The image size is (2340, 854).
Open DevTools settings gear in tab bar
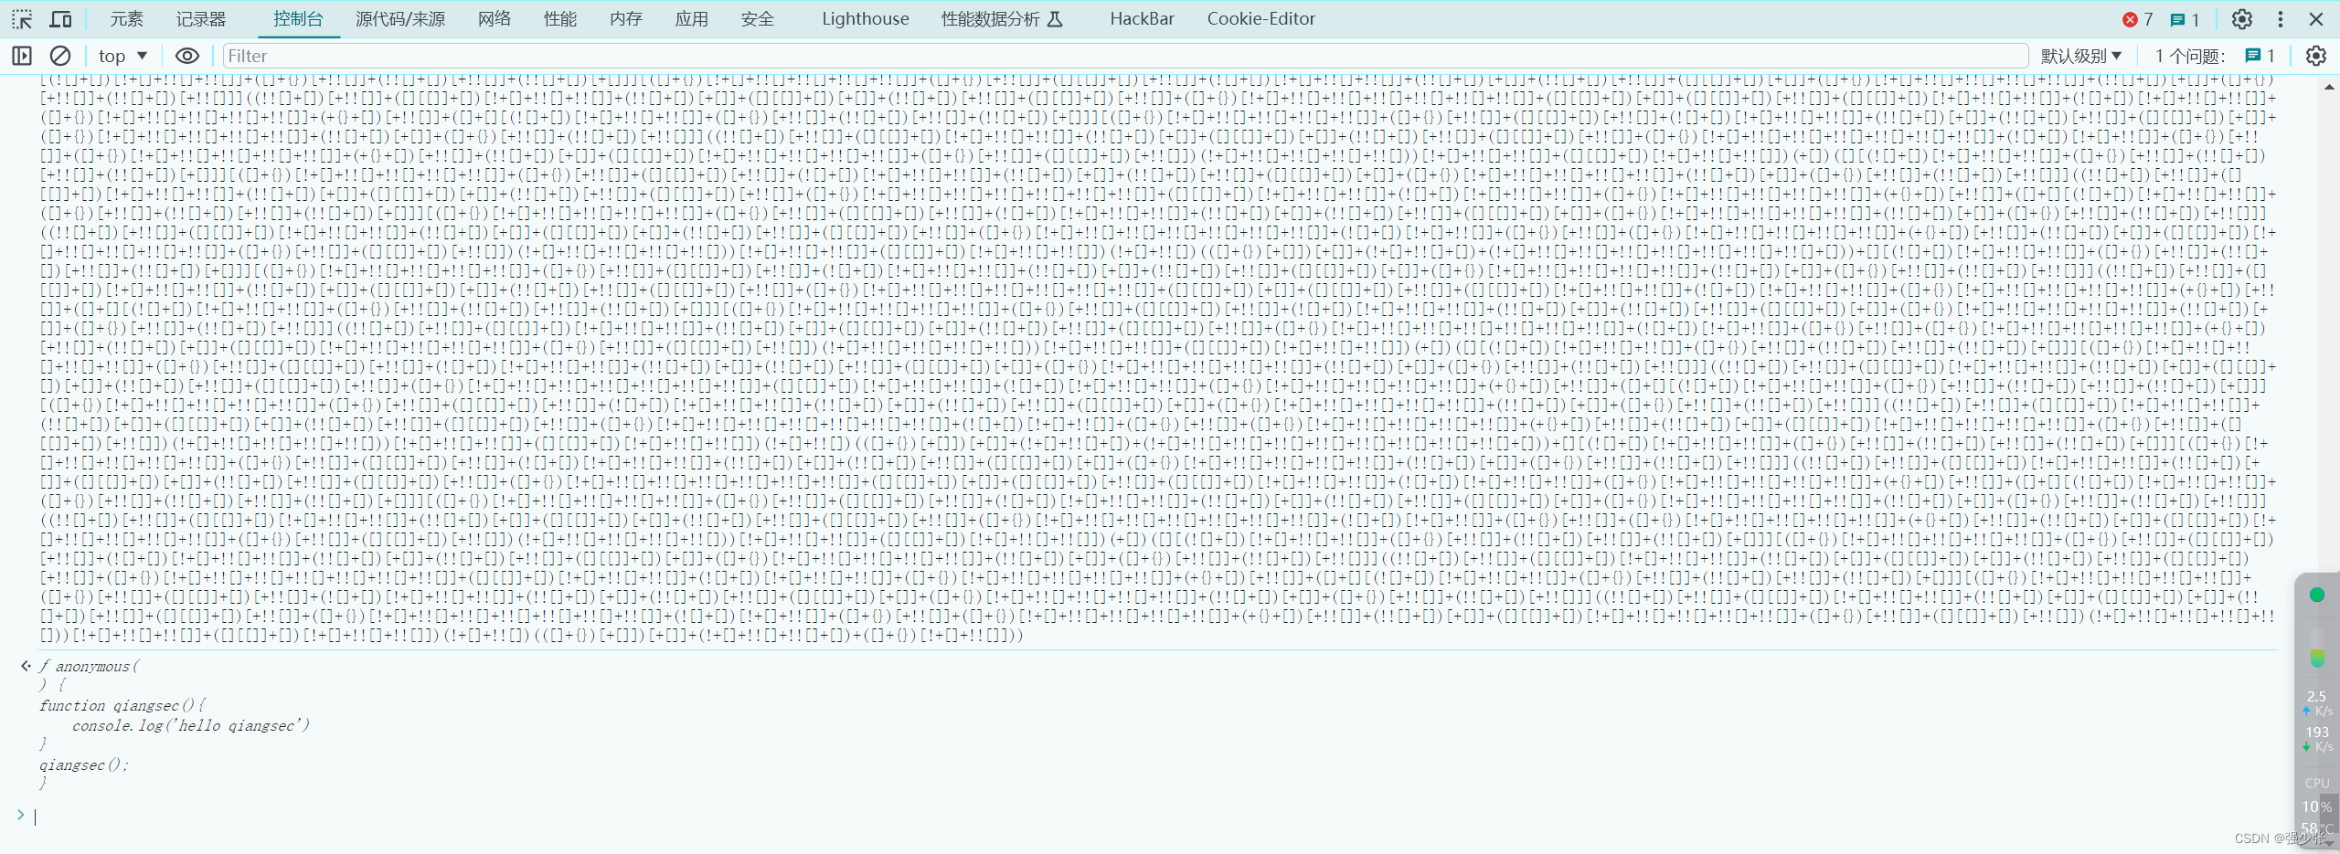[2242, 19]
